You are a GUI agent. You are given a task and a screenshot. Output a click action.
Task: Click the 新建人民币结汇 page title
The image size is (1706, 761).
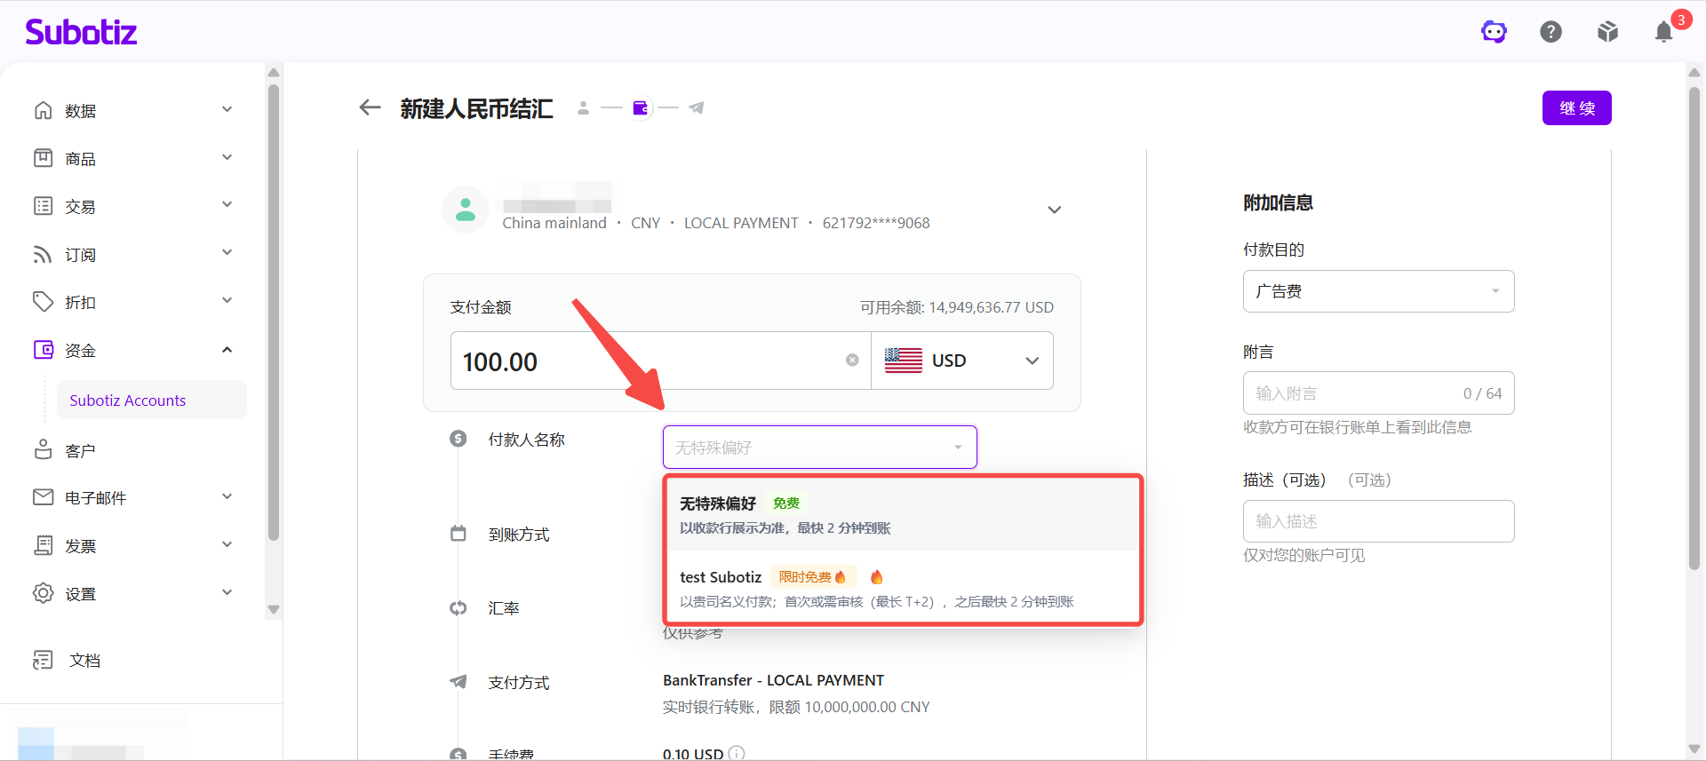click(x=476, y=108)
